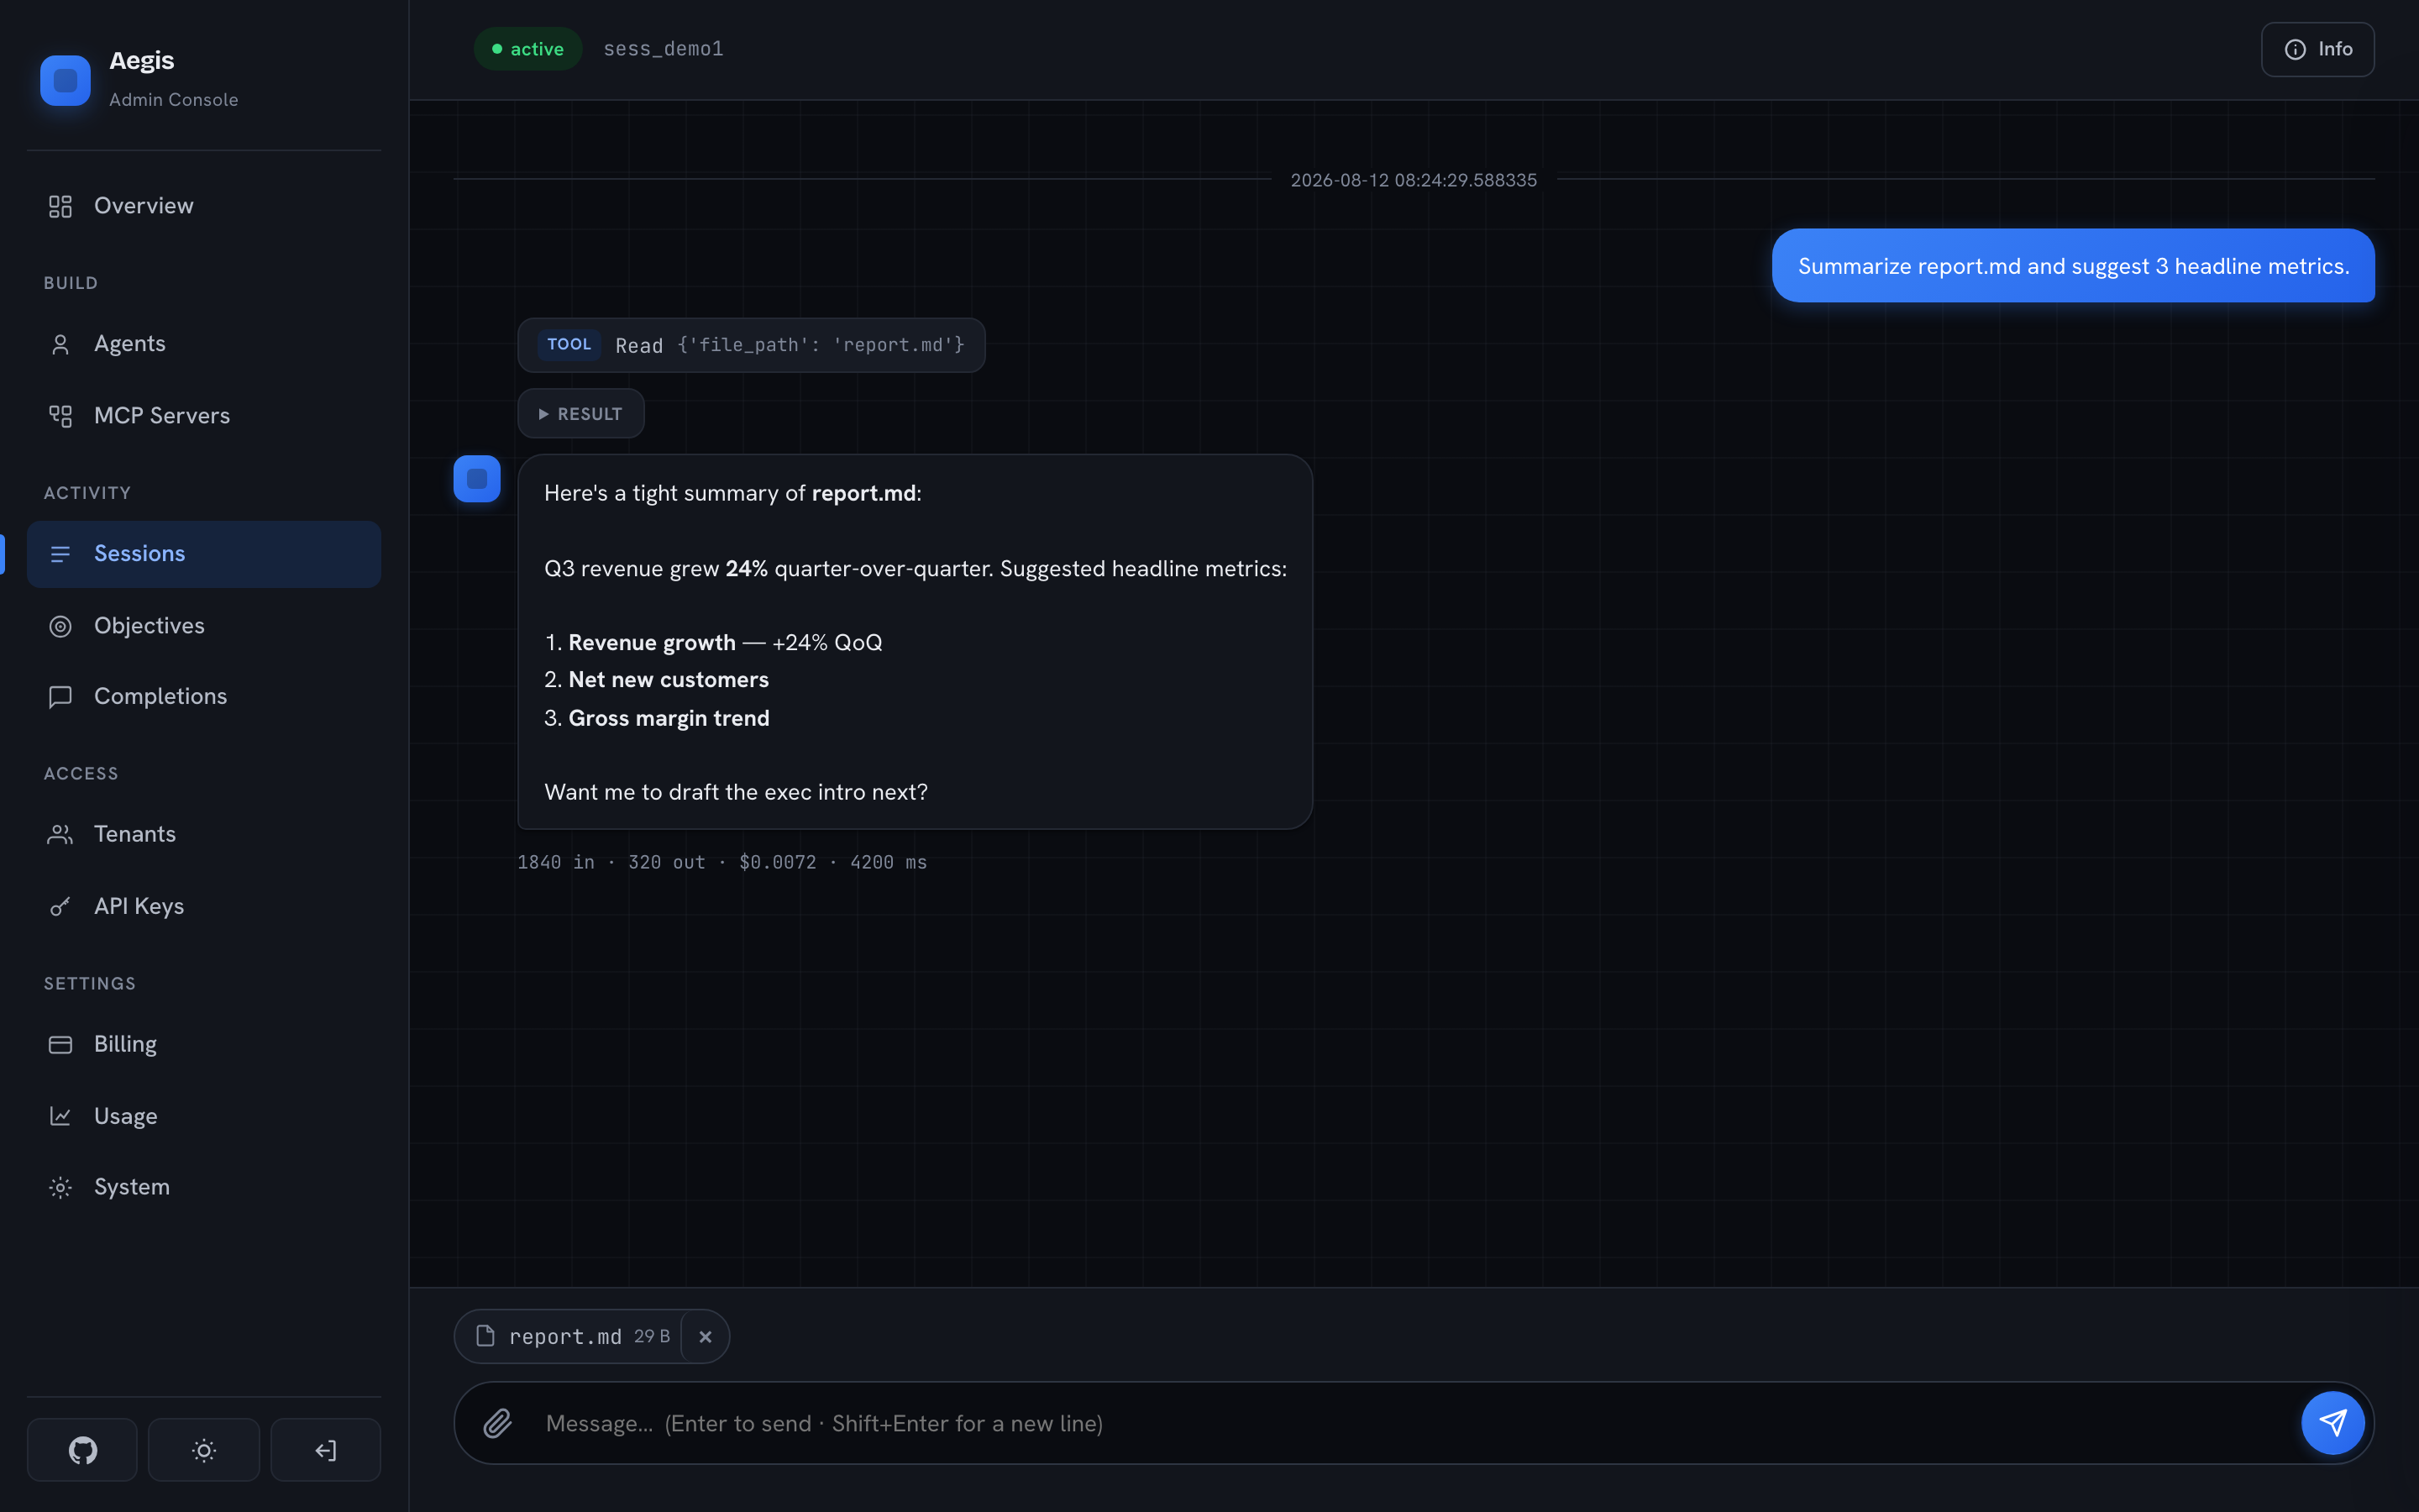Open System settings
Viewport: 2419px width, 1512px height.
pyautogui.click(x=204, y=1188)
